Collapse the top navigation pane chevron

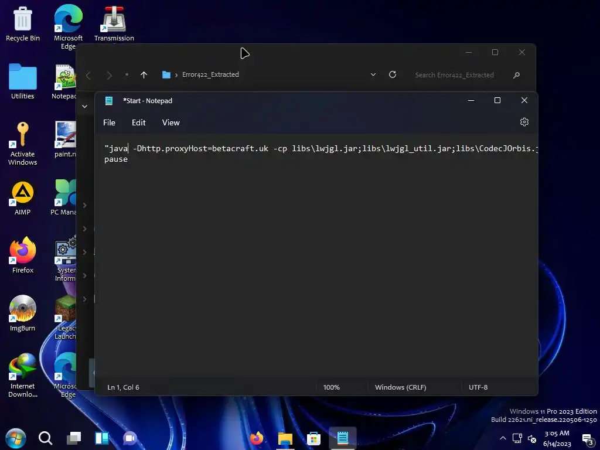click(x=84, y=107)
